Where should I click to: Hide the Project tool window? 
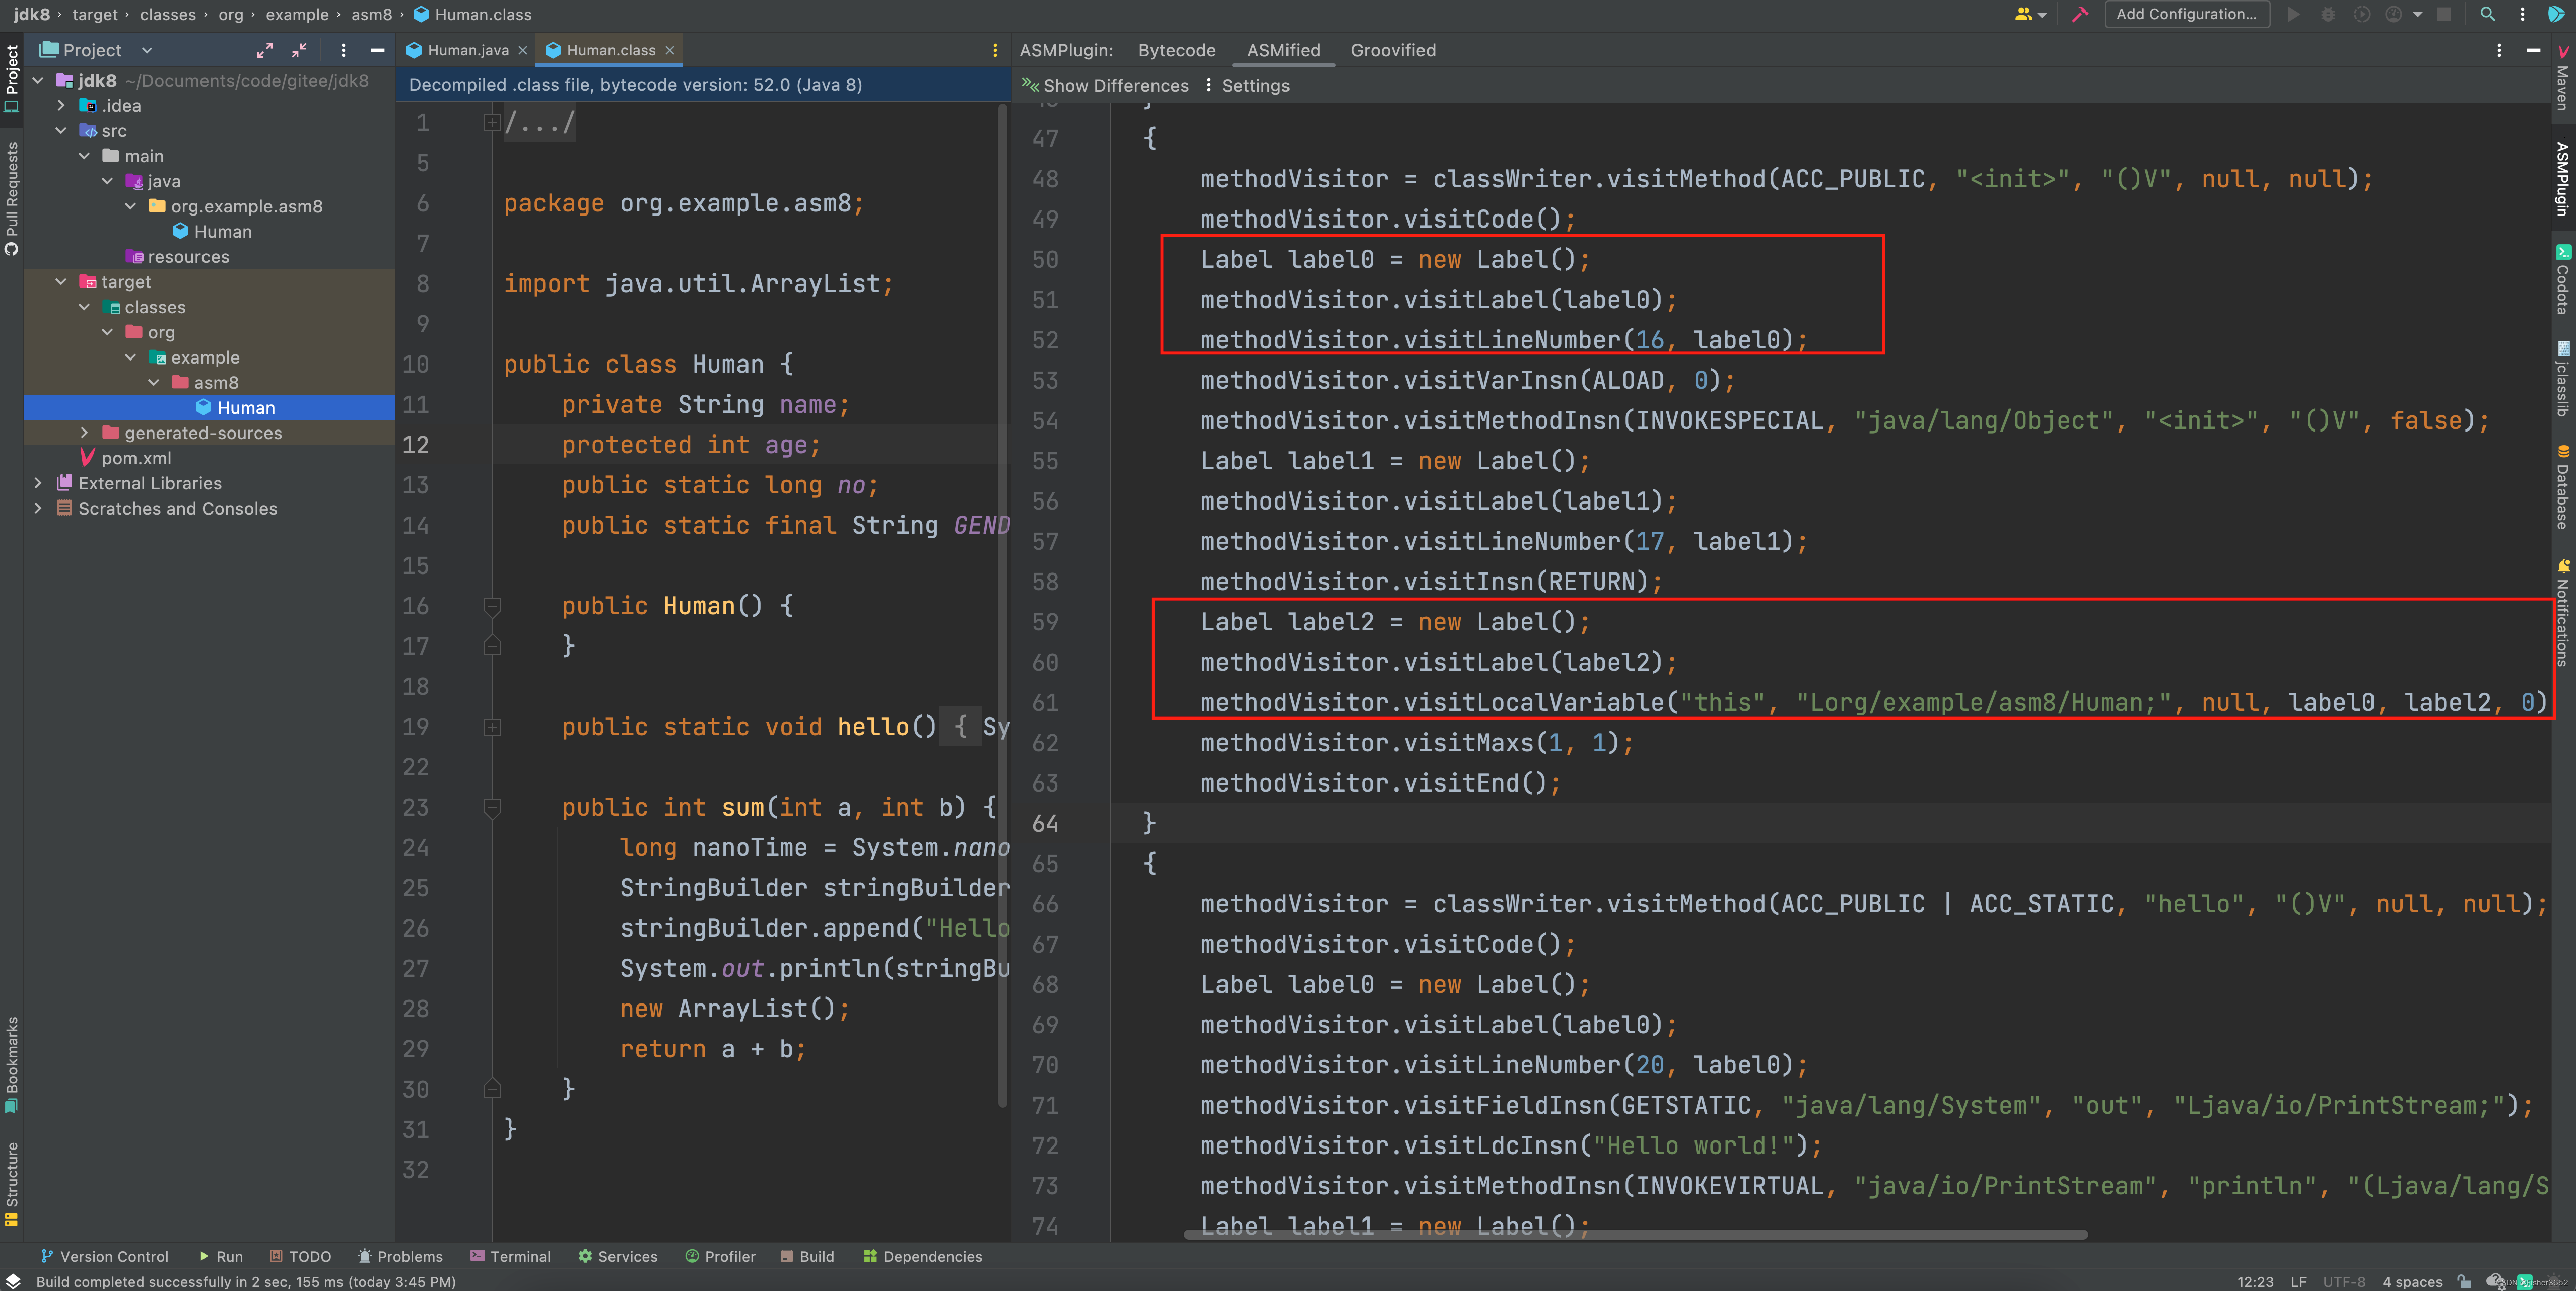tap(377, 50)
